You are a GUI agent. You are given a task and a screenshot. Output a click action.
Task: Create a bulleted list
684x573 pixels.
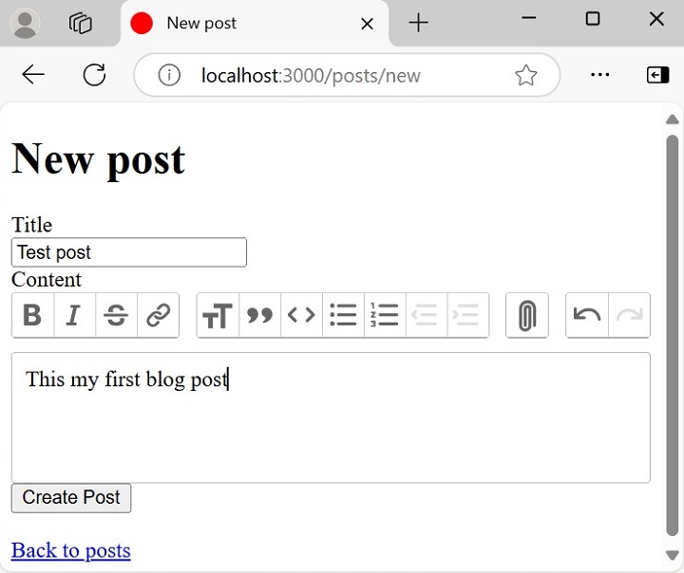(x=343, y=316)
